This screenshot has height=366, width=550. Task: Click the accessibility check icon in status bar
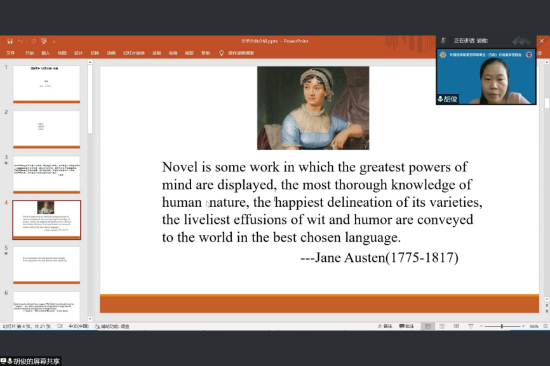coord(98,327)
